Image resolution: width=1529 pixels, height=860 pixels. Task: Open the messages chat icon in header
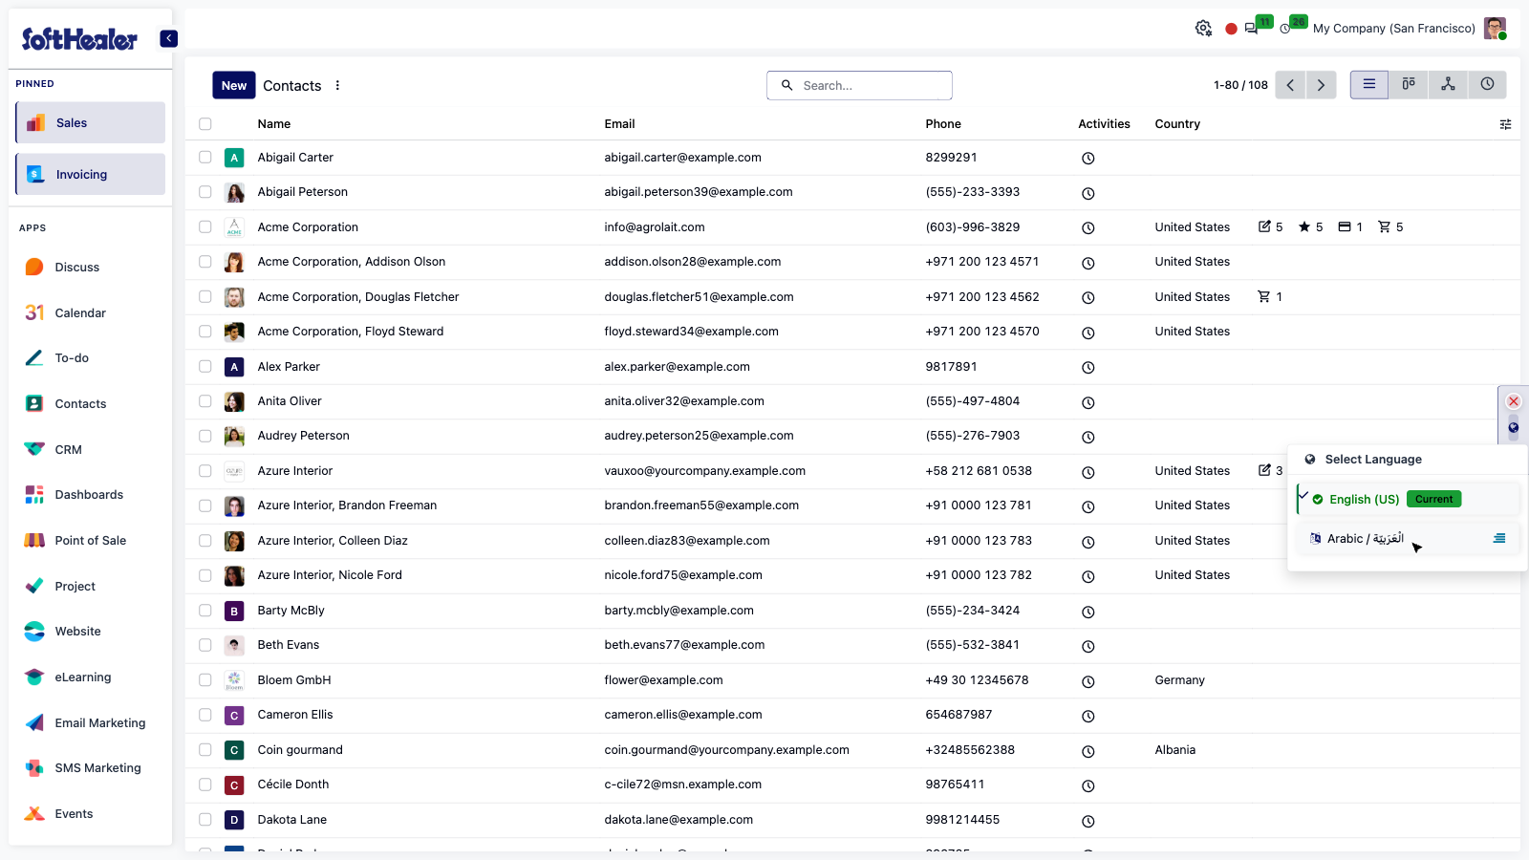pyautogui.click(x=1251, y=29)
